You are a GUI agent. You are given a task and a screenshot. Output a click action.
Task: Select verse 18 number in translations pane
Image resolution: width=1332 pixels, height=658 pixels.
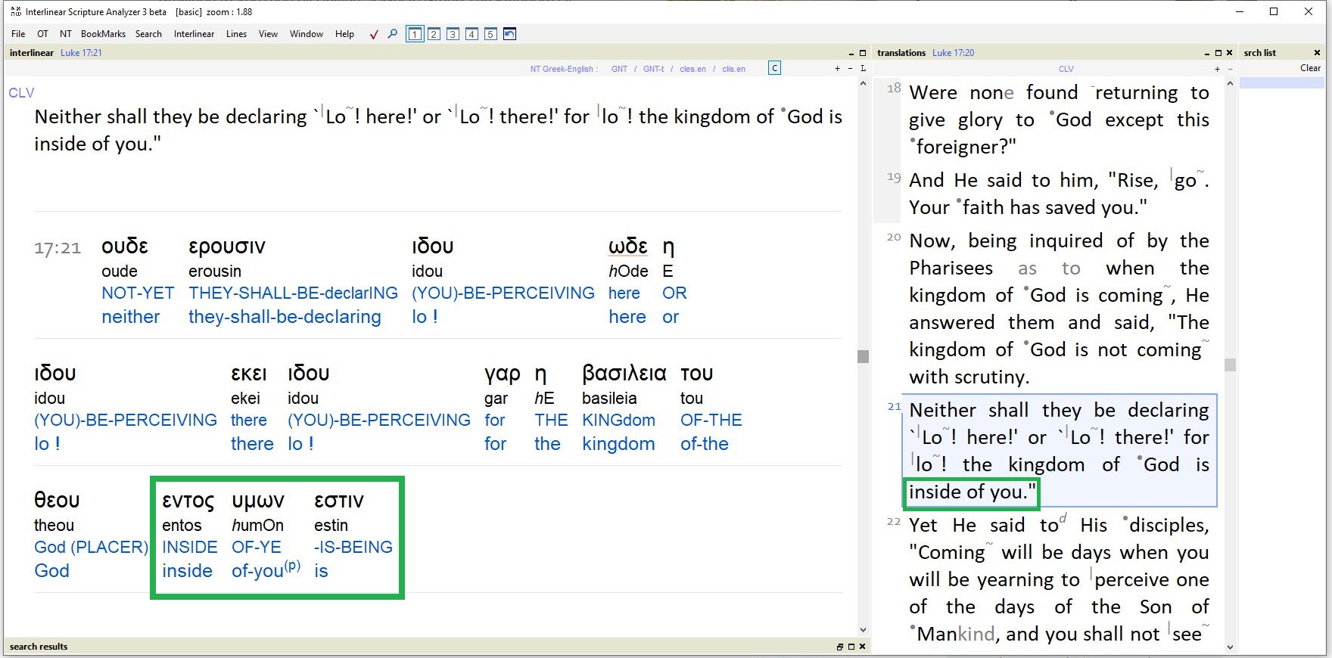[894, 88]
